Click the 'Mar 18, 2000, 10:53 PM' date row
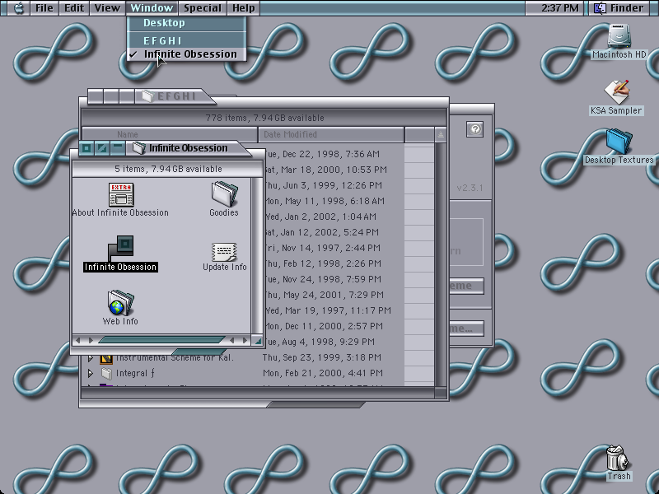Screen dimensions: 659x494 tap(326, 170)
